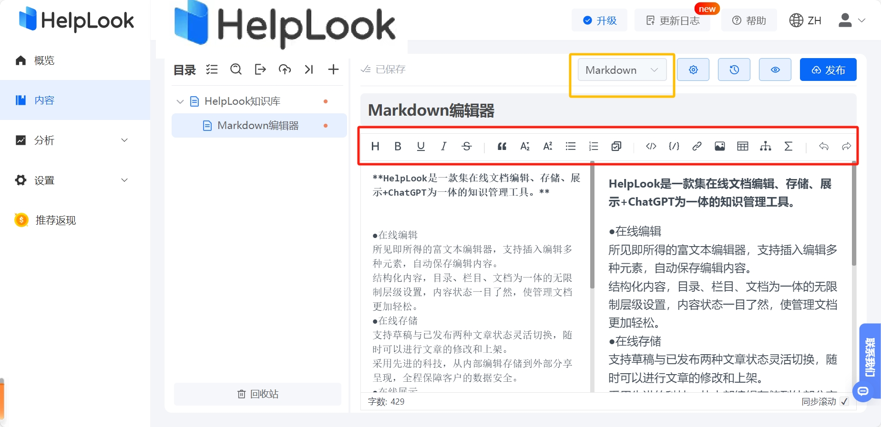Image resolution: width=881 pixels, height=427 pixels.
Task: Add a new article with plus icon
Action: point(333,70)
